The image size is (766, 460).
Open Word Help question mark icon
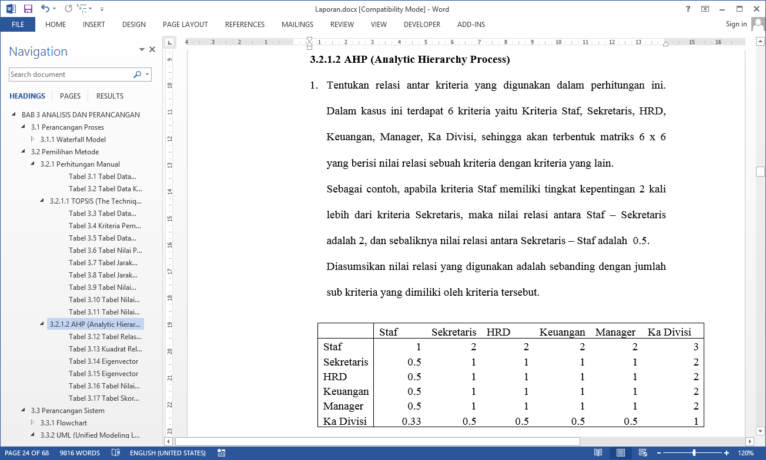(688, 9)
